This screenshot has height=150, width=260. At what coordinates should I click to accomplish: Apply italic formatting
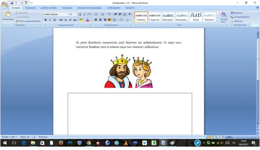click(x=50, y=20)
